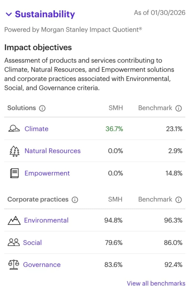This screenshot has width=189, height=292.
Task: Click View all benchmarks link
Action: click(156, 284)
